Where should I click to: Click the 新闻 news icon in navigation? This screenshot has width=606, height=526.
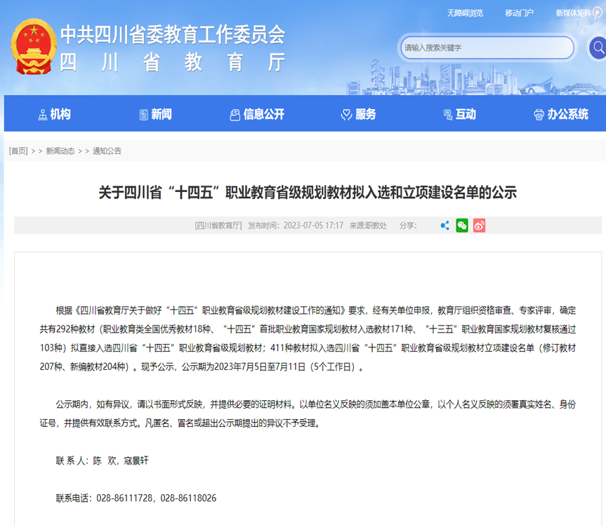[144, 115]
